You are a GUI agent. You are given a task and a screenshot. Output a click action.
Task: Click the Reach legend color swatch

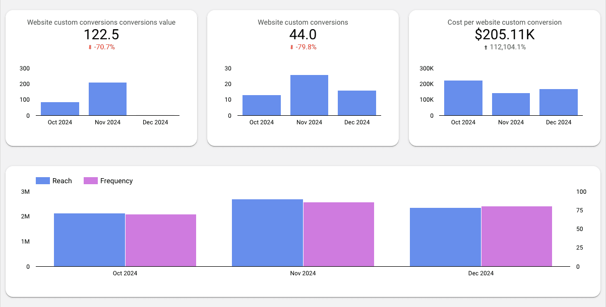click(43, 181)
